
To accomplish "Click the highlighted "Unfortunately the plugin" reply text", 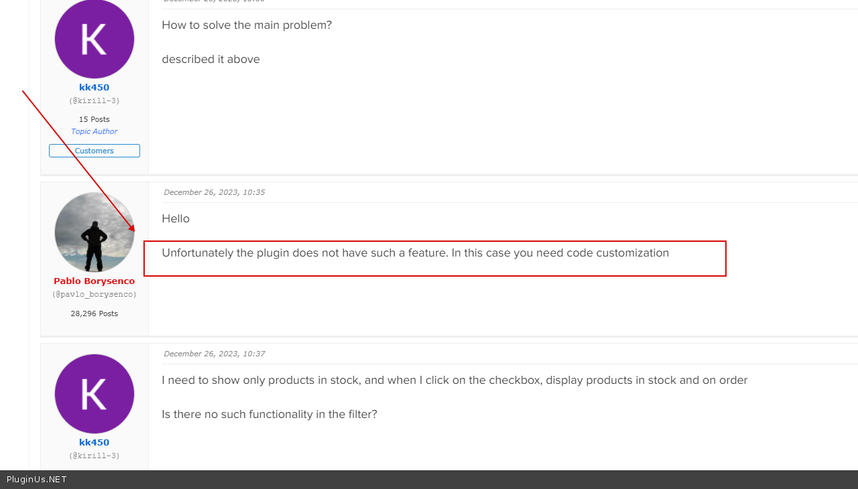I will [x=415, y=253].
